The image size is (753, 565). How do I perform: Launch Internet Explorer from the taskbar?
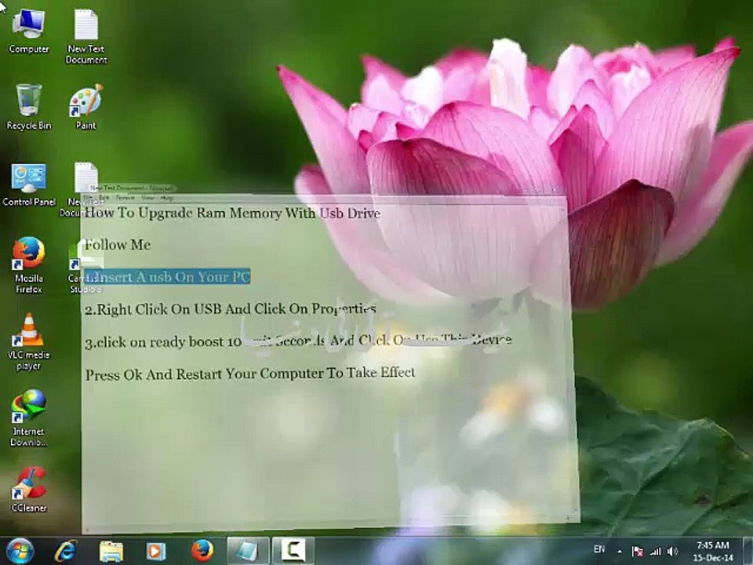tap(65, 551)
